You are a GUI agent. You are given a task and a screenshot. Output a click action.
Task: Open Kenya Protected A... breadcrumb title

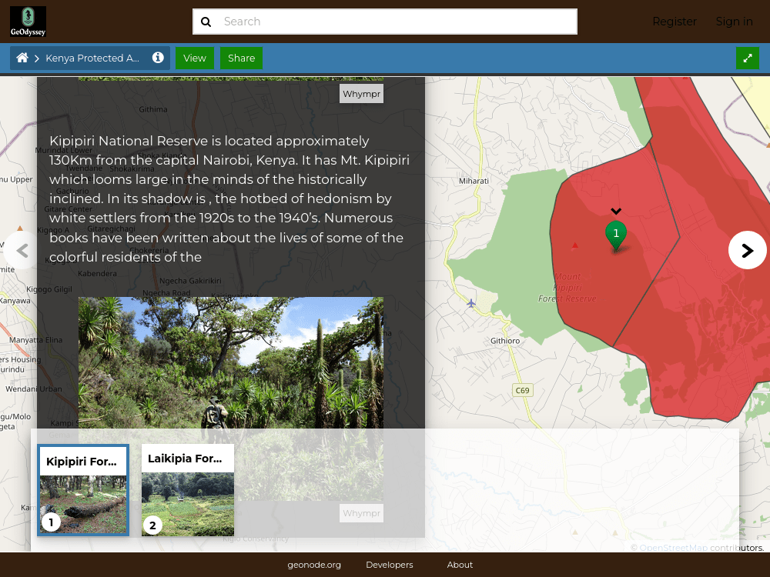92,58
